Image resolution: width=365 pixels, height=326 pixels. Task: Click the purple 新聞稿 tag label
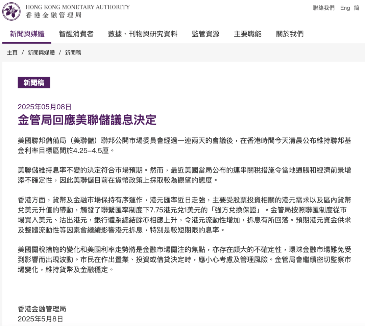click(x=34, y=83)
